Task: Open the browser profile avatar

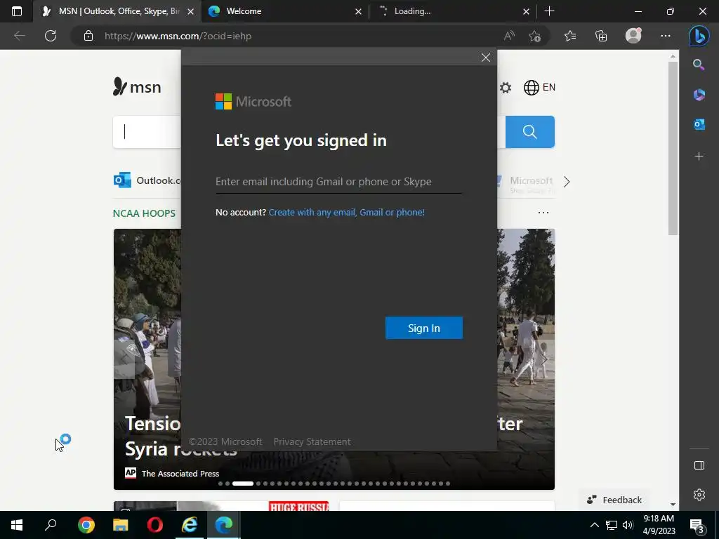Action: point(633,35)
